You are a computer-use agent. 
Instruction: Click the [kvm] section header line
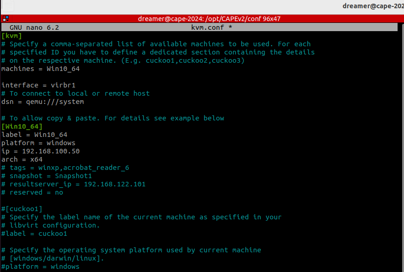11,36
